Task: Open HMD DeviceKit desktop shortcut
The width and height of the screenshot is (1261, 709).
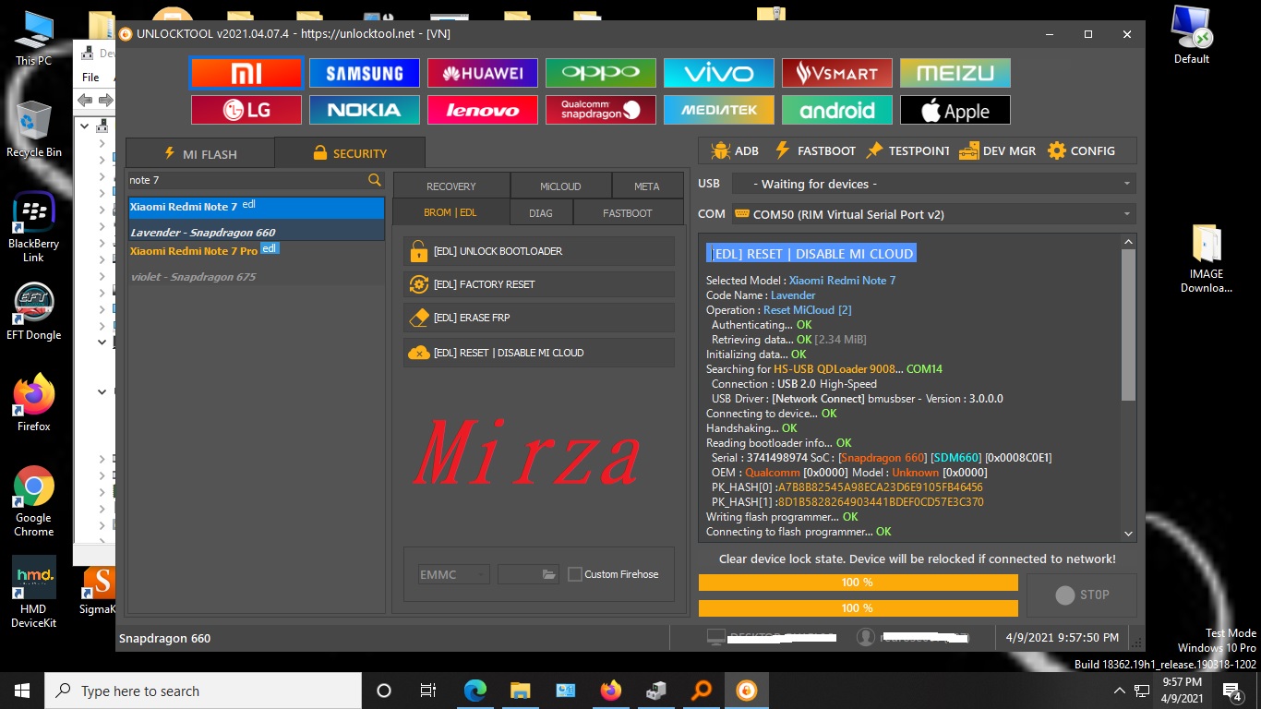Action: click(34, 593)
